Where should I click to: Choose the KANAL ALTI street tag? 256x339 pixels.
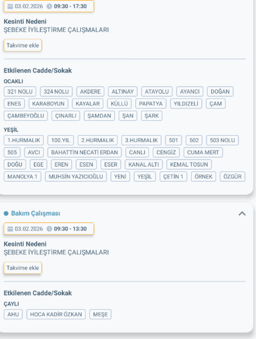[144, 165]
